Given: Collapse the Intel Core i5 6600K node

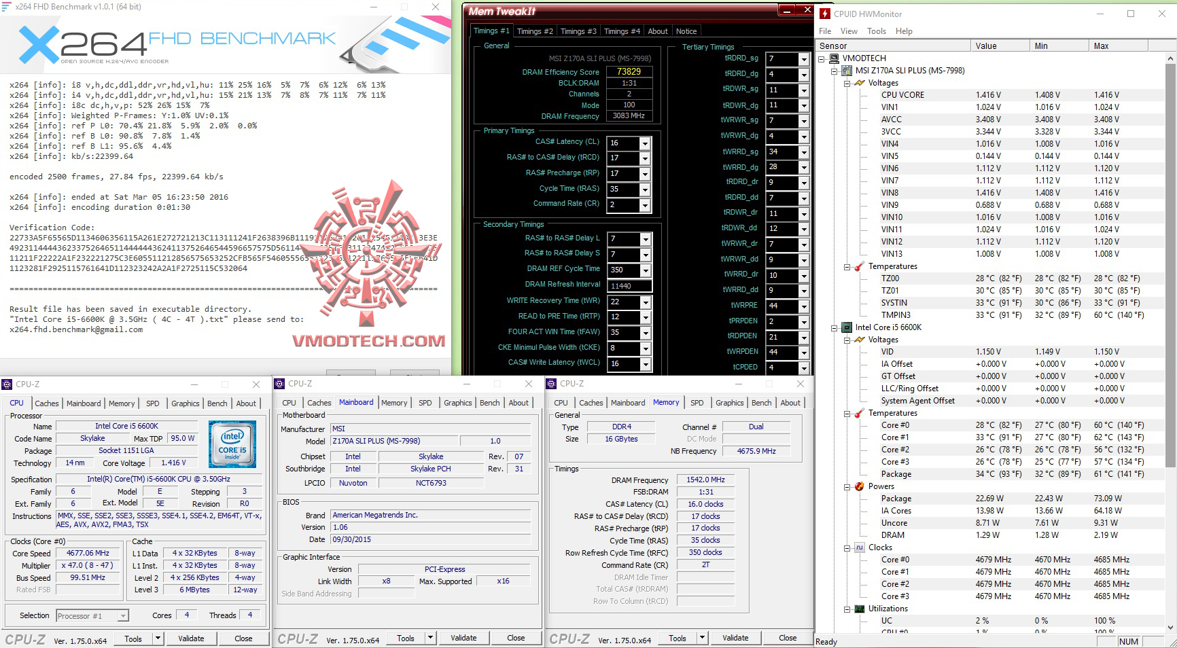Looking at the screenshot, I should (835, 327).
